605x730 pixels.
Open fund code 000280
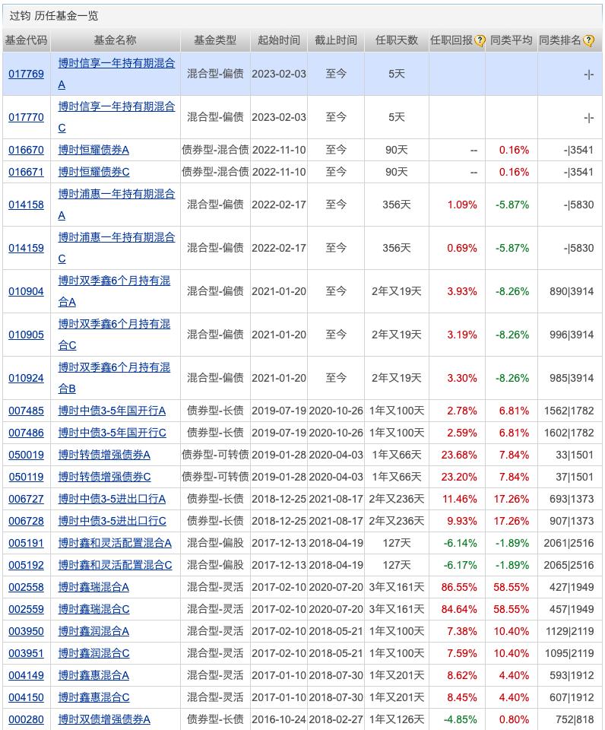[26, 719]
